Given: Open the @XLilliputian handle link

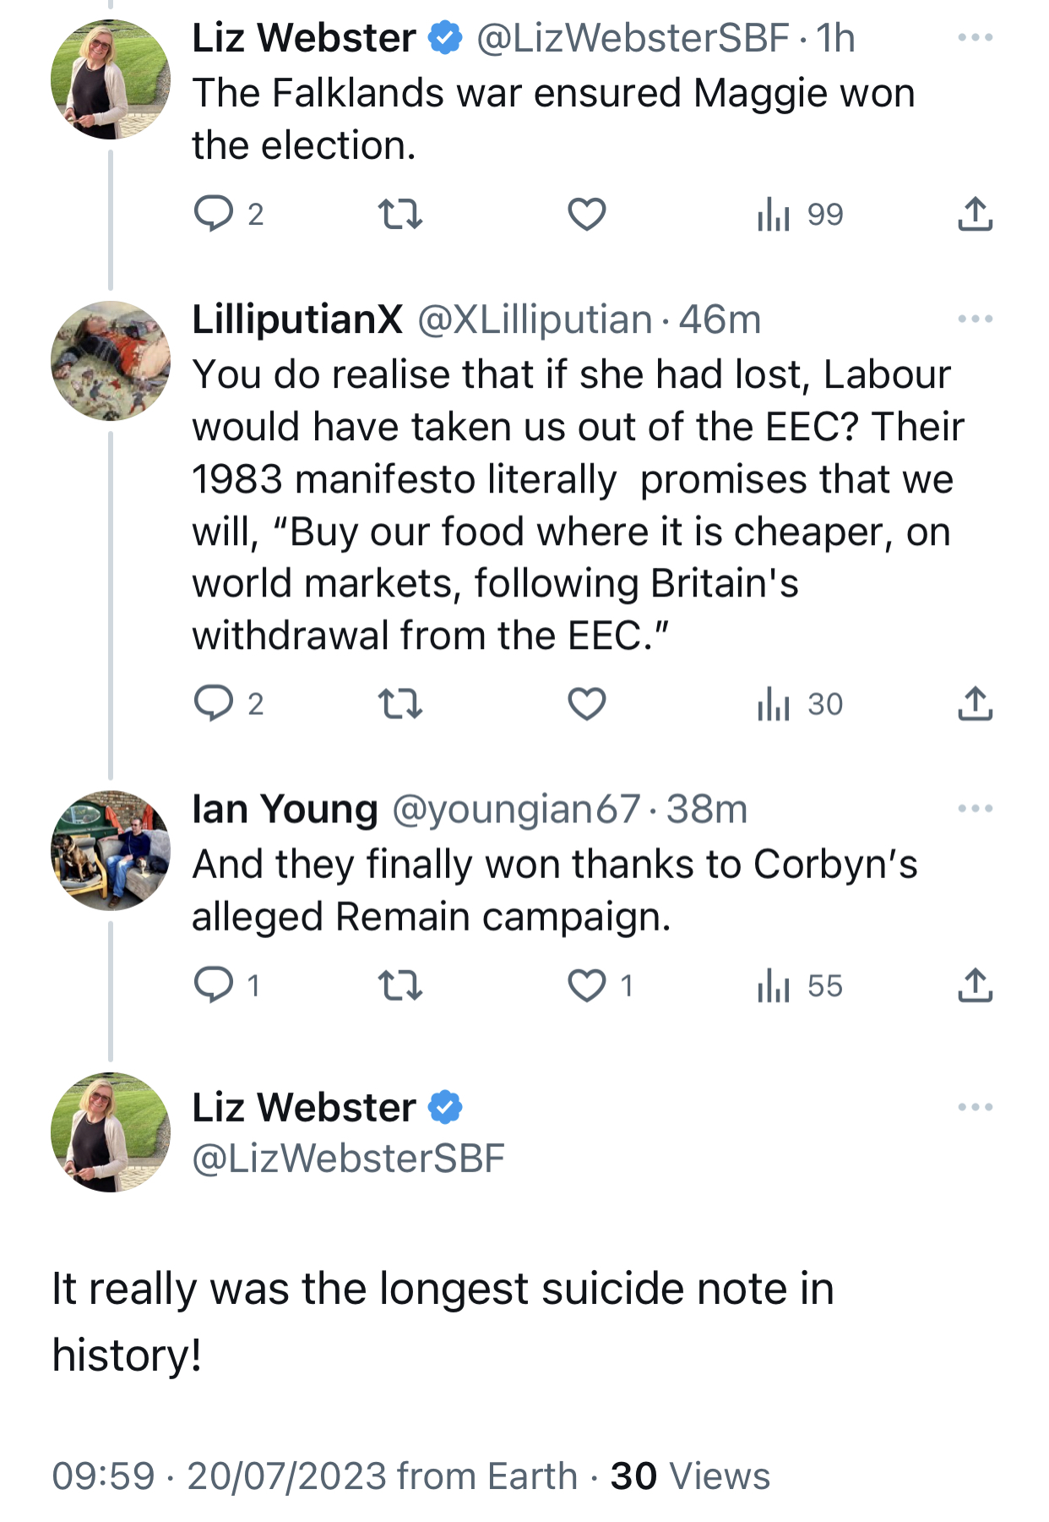Looking at the screenshot, I should coord(534,320).
